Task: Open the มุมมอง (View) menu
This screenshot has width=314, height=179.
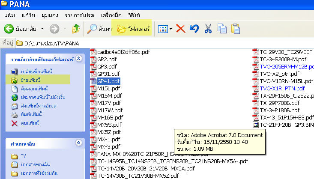Action: pyautogui.click(x=50, y=15)
